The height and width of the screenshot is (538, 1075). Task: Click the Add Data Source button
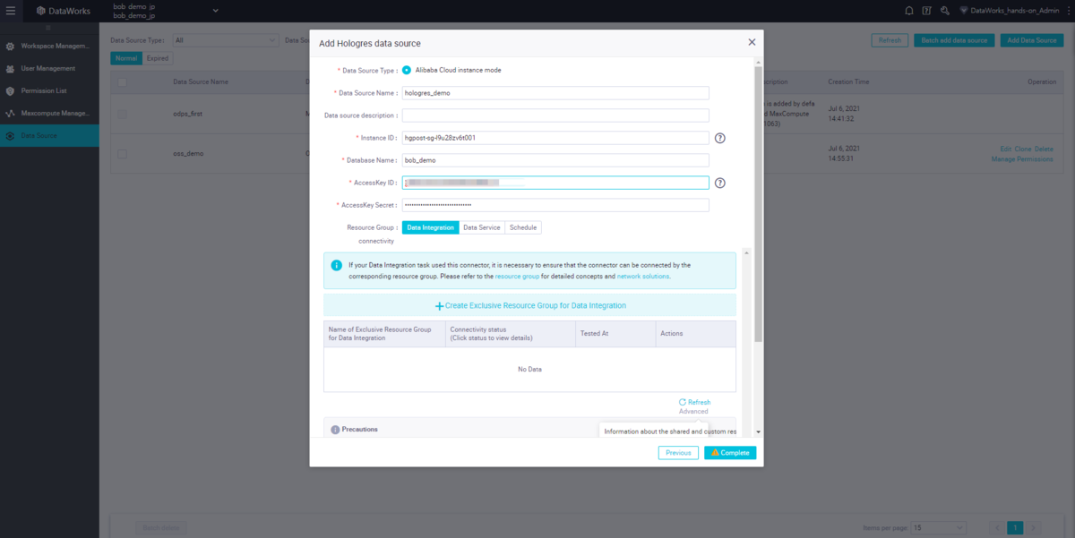1033,40
